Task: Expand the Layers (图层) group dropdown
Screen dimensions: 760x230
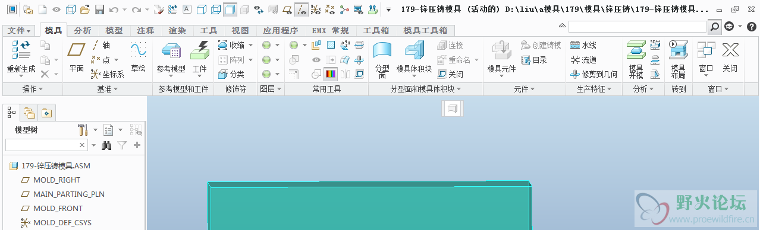Action: pos(270,89)
